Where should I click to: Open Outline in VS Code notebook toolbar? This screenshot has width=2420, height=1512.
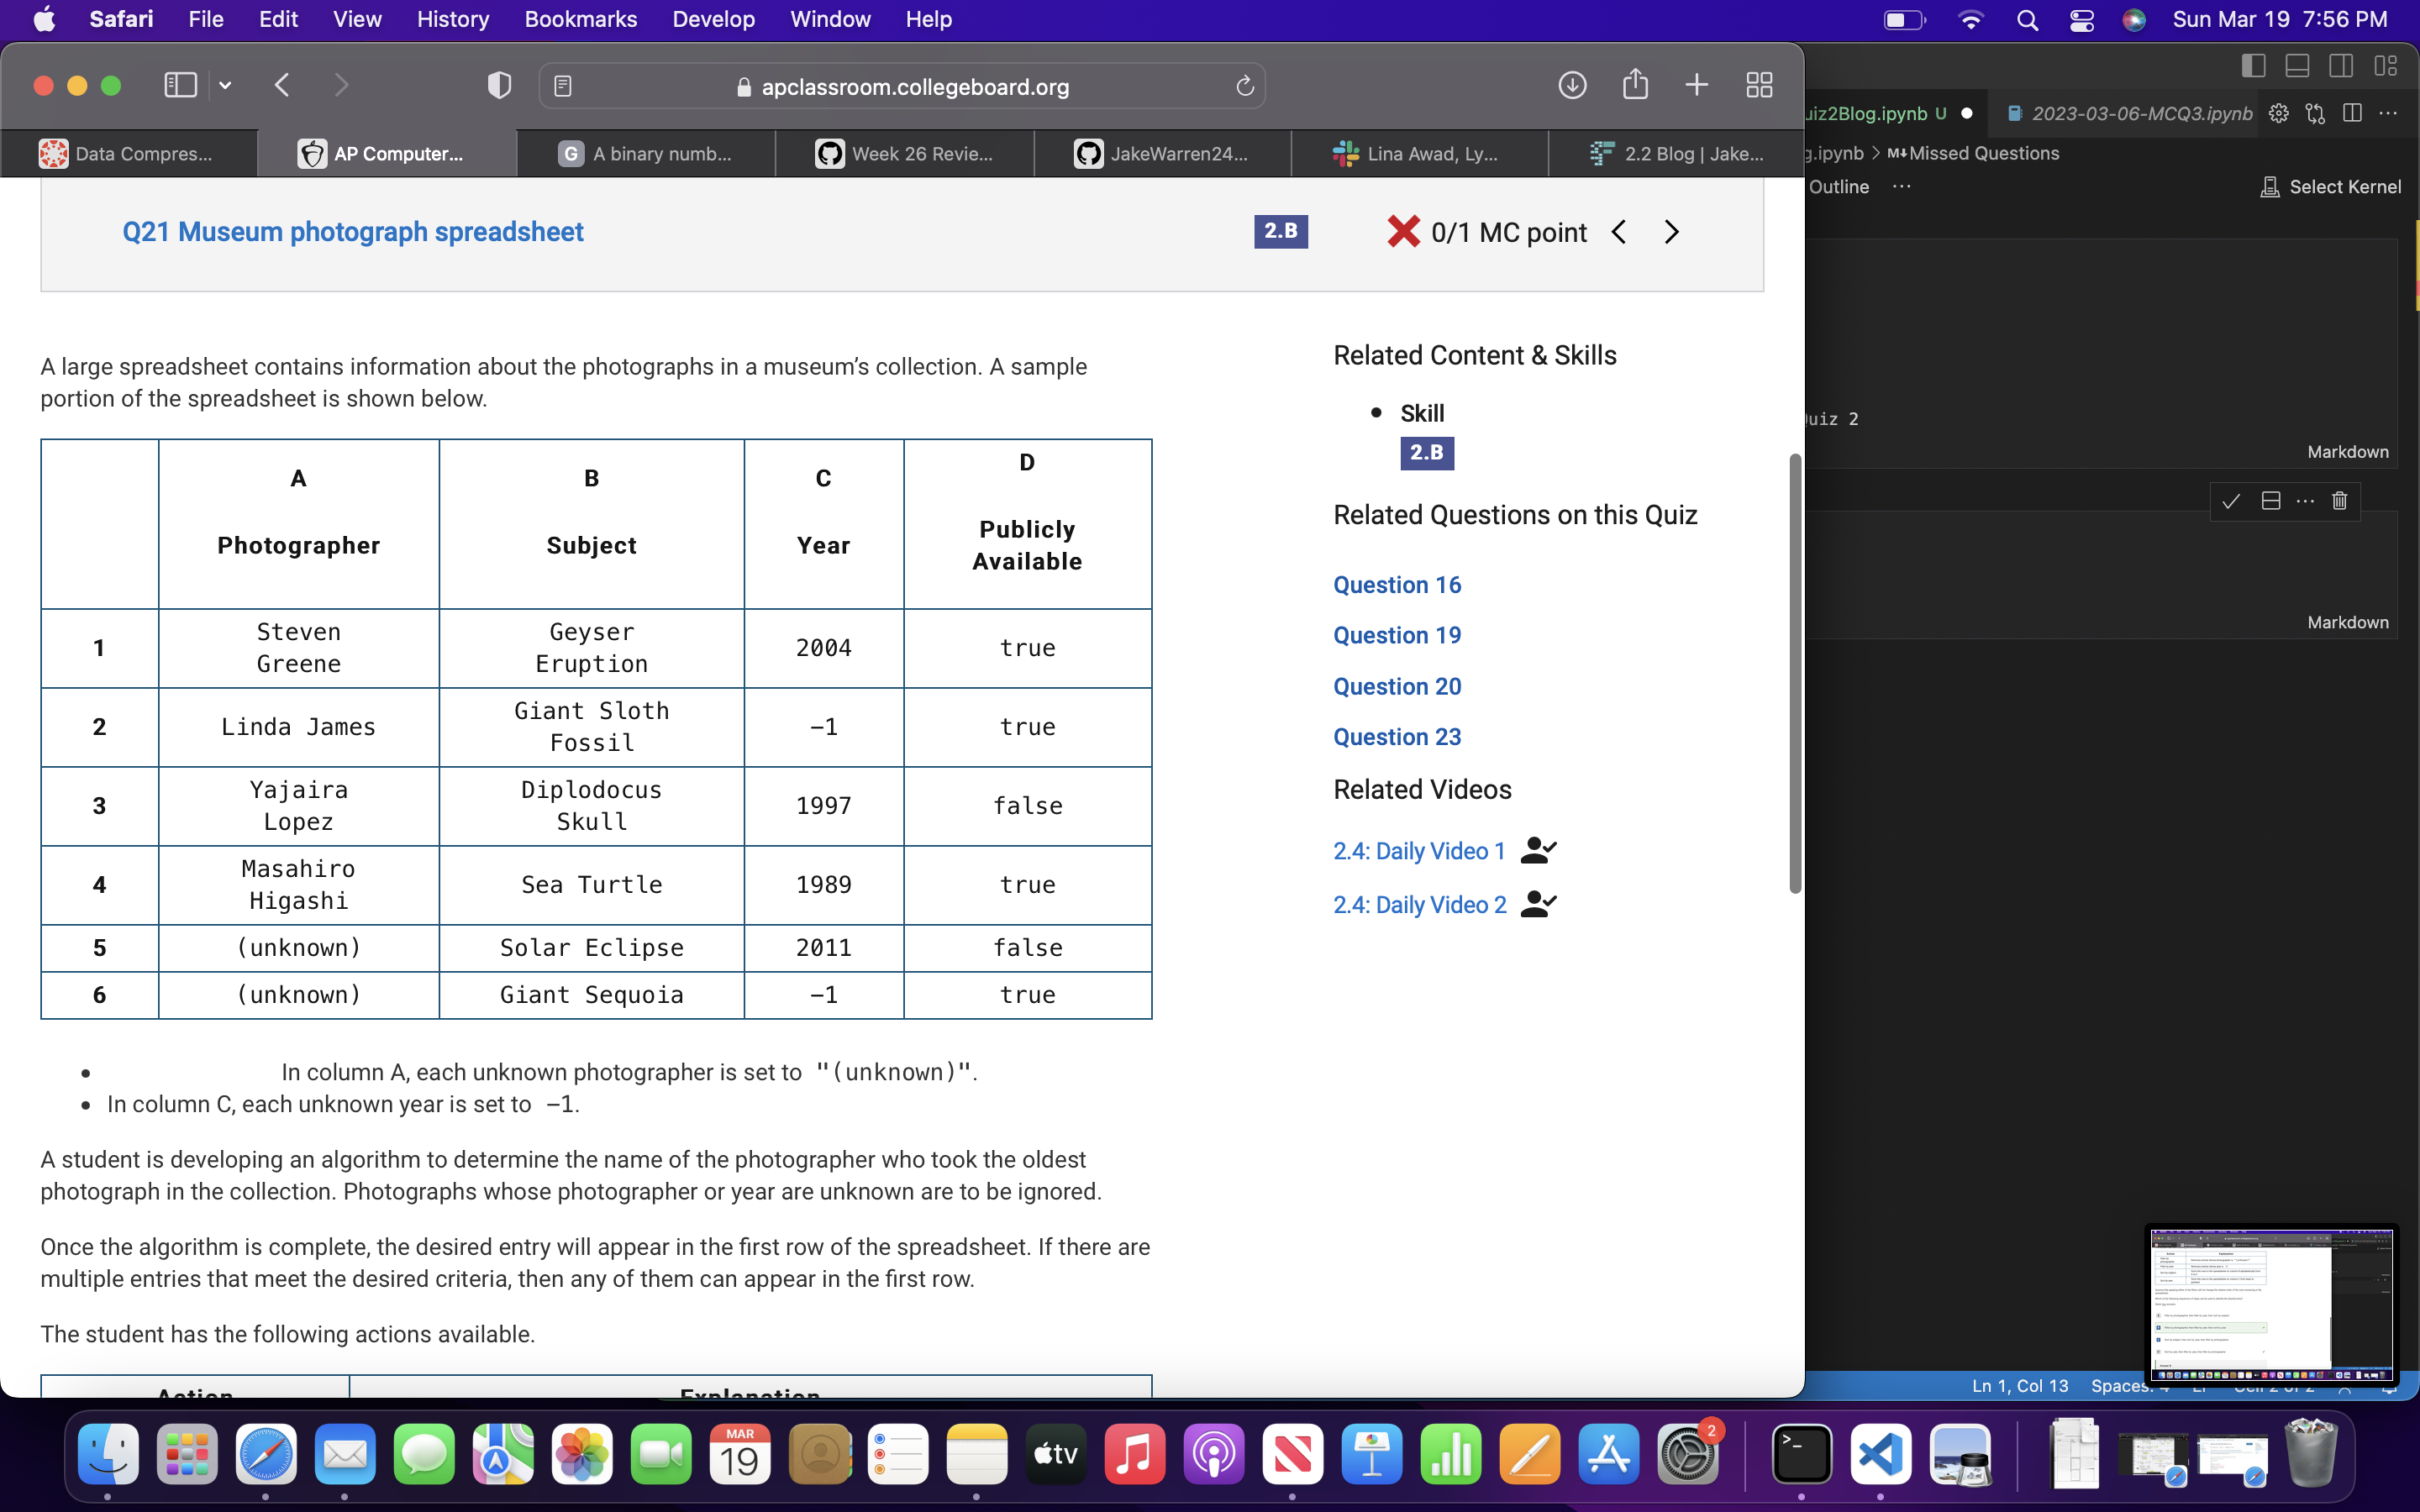tap(1838, 187)
